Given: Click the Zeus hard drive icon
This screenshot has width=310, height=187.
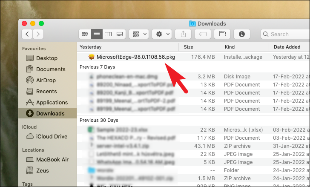Looking at the screenshot, I should (x=30, y=170).
